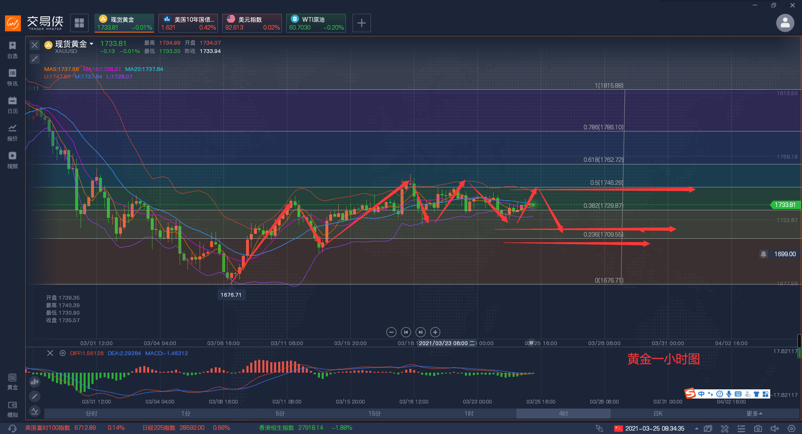The height and width of the screenshot is (434, 802).
Task: Click the 1676.71 low price label
Action: tap(231, 295)
